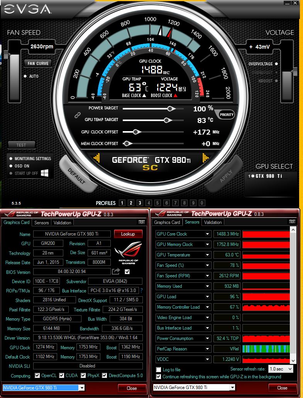Click the Power Target slider handle
This screenshot has height=398, width=303.
[171, 109]
